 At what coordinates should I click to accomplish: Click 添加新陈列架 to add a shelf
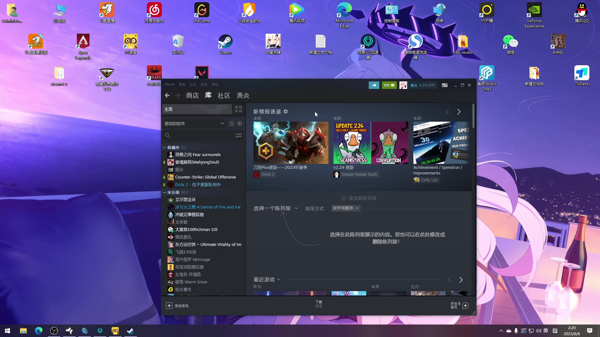(359, 198)
